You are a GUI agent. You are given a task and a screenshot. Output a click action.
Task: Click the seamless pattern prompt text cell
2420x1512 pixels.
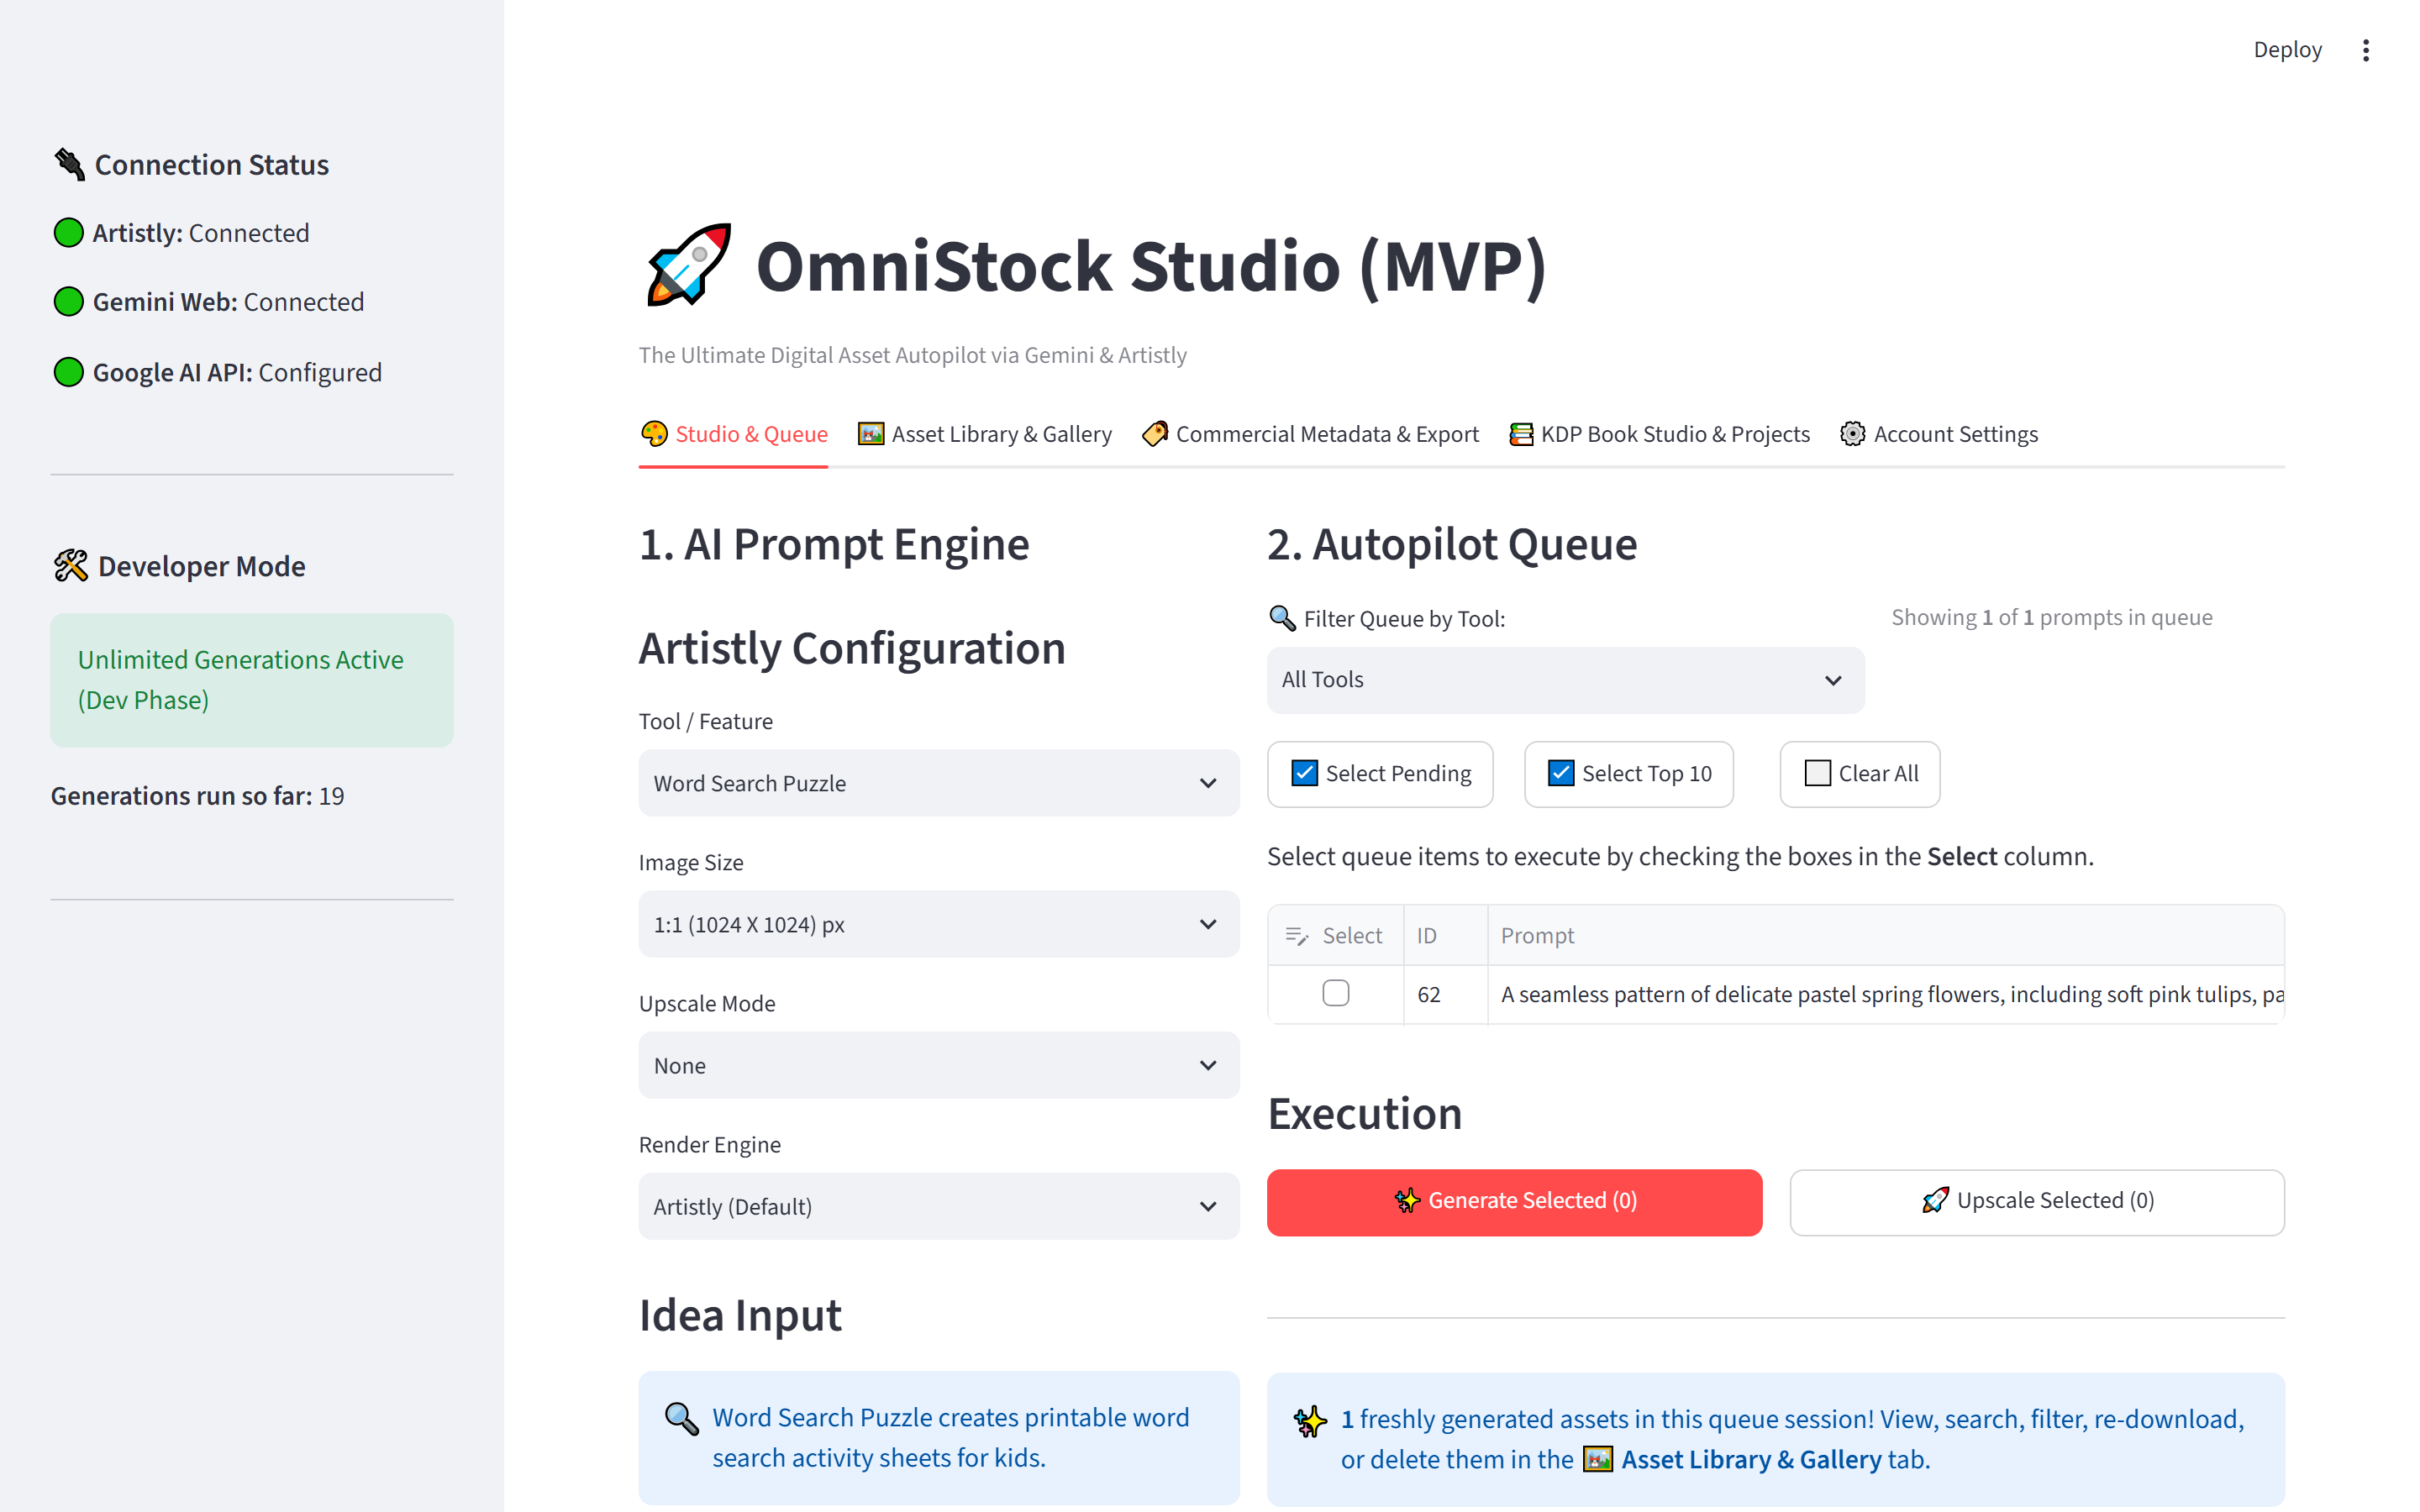click(1885, 995)
